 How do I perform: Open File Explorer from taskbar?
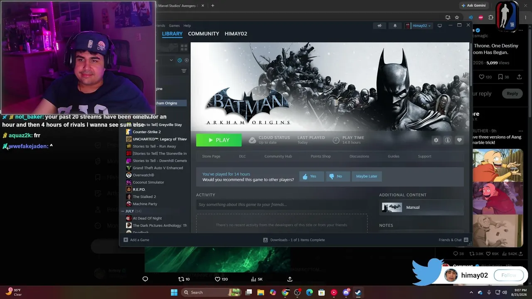coord(261,292)
